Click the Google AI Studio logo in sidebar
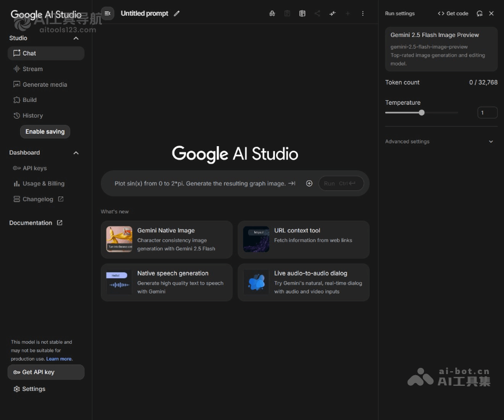Screen dimensions: 504x420 46,15
